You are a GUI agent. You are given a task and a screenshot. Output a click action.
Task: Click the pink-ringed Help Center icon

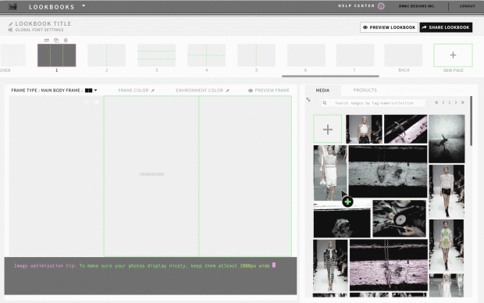click(381, 6)
